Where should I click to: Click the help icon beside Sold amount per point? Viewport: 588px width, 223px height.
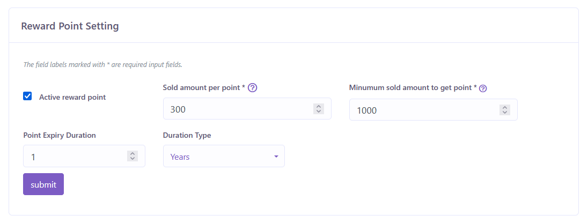click(253, 88)
